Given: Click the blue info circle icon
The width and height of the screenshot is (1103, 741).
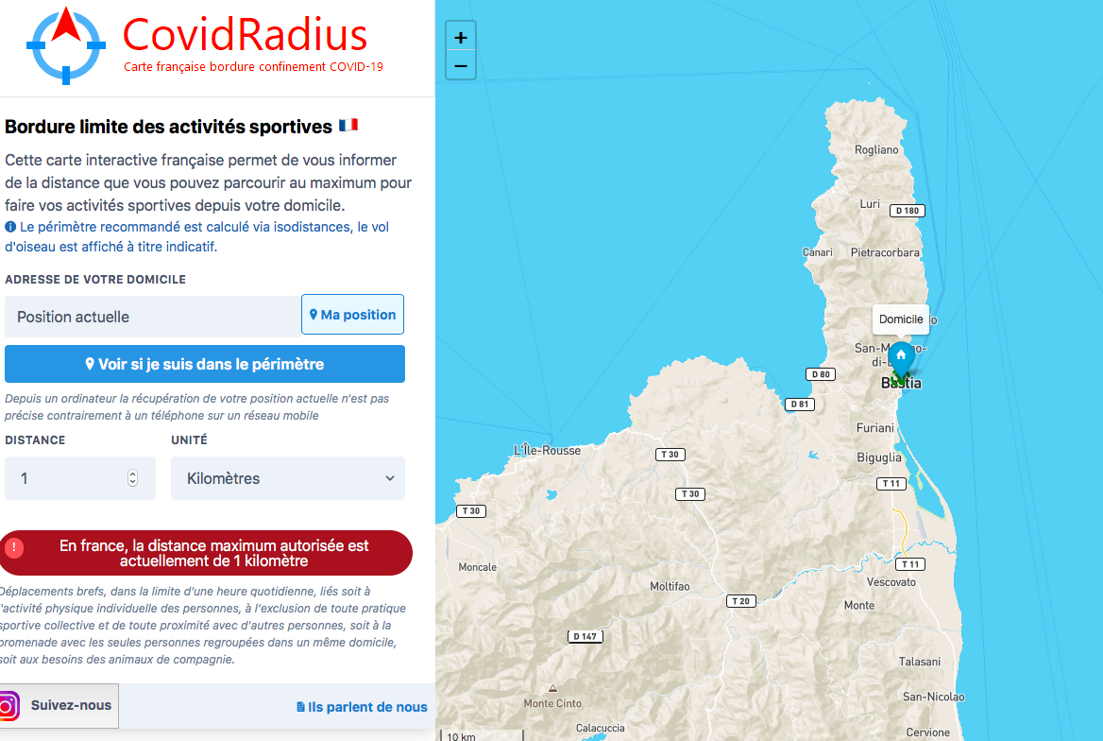Looking at the screenshot, I should [x=10, y=228].
